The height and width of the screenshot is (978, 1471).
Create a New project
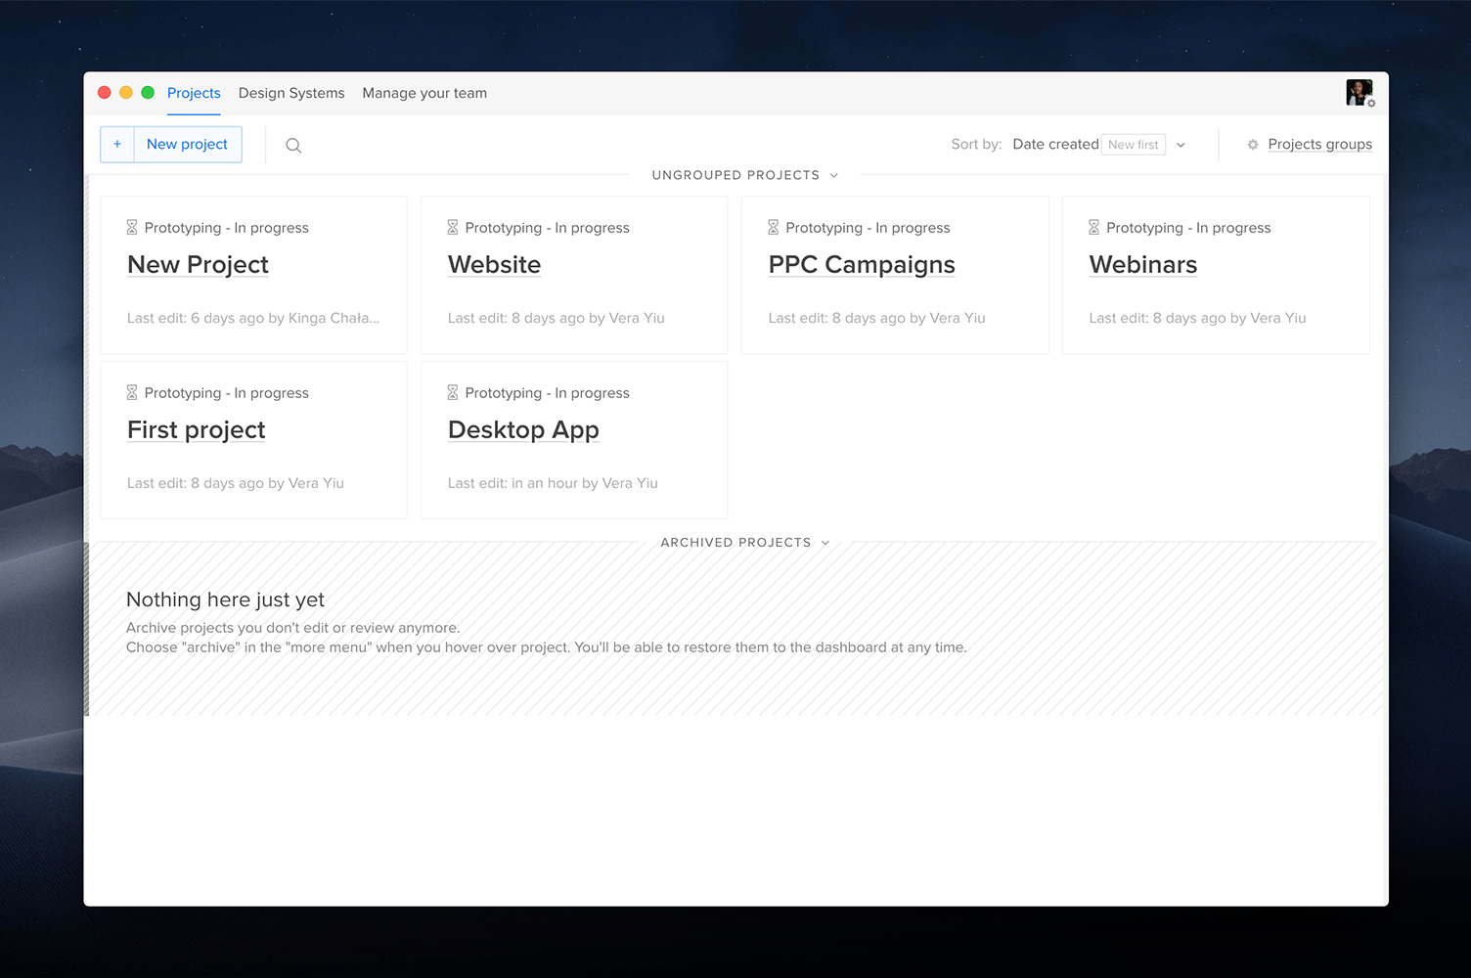click(x=186, y=144)
